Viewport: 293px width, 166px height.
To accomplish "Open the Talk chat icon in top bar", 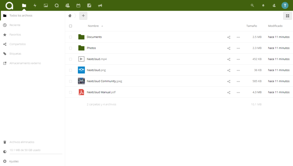I will pos(57,6).
